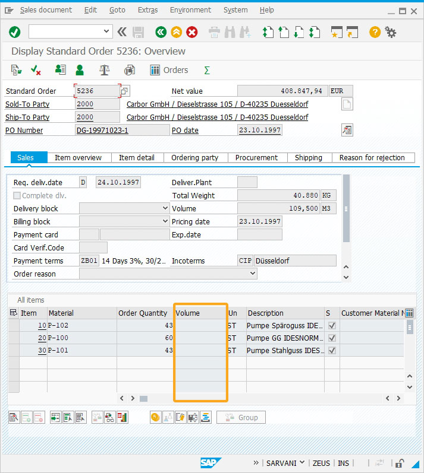Open the SARVANI system dropdown in status bar
The width and height of the screenshot is (424, 473).
coord(301,462)
